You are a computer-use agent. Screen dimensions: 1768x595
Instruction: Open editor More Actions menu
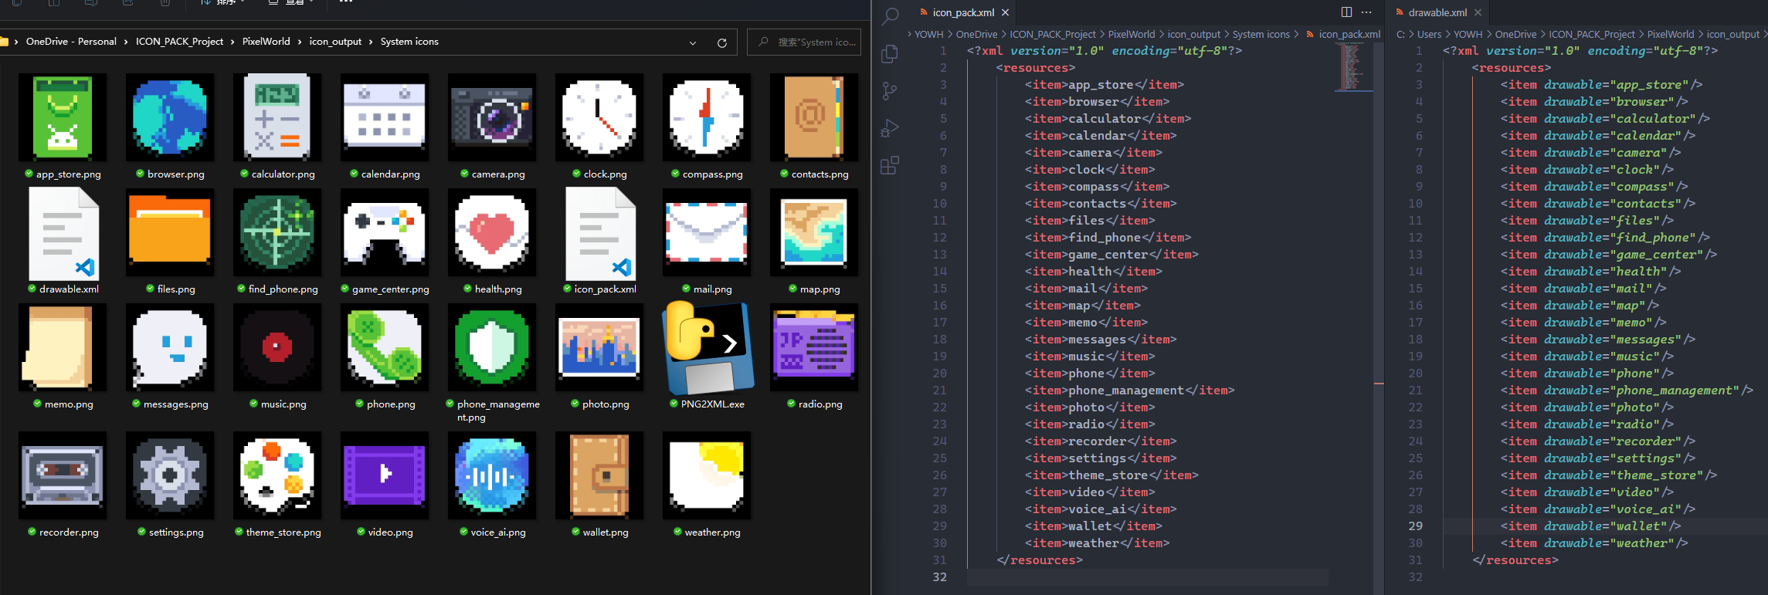1366,12
